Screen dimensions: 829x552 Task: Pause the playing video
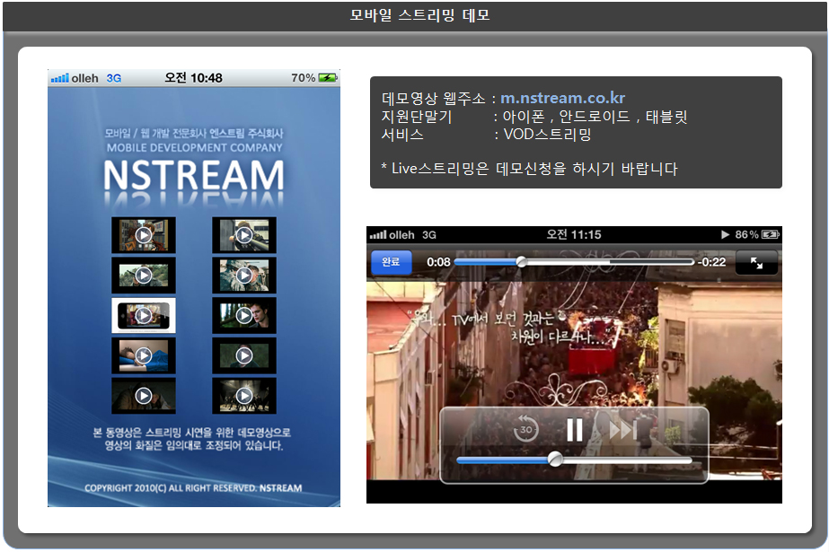pyautogui.click(x=574, y=431)
